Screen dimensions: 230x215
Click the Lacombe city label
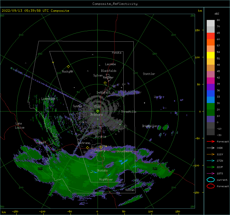click(x=110, y=64)
